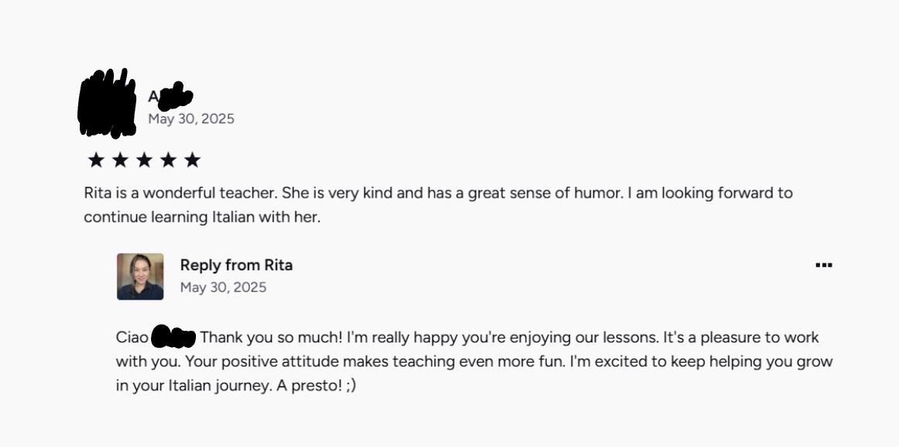Viewport: 899px width, 447px height.
Task: Click the fifth star in the rating
Action: 192,160
